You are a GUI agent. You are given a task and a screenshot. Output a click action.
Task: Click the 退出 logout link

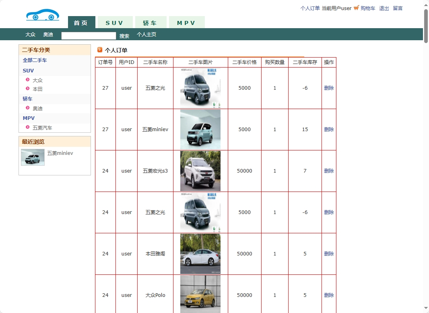[x=384, y=8]
